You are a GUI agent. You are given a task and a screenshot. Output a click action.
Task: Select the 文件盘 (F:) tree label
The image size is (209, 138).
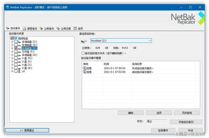28,51
